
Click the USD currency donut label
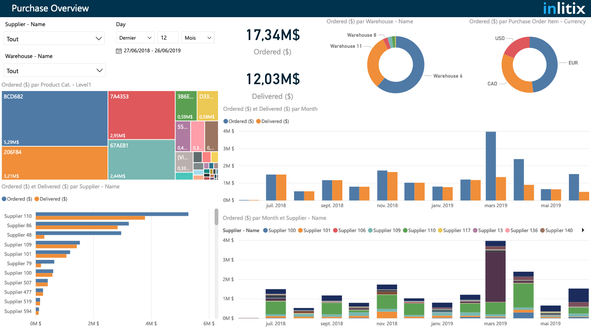click(x=500, y=38)
